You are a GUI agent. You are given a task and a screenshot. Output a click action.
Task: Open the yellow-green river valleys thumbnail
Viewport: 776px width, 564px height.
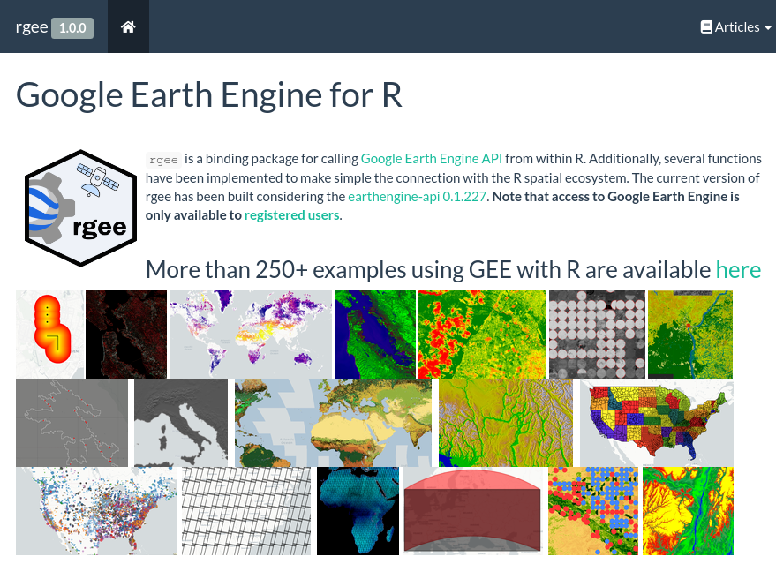point(506,423)
